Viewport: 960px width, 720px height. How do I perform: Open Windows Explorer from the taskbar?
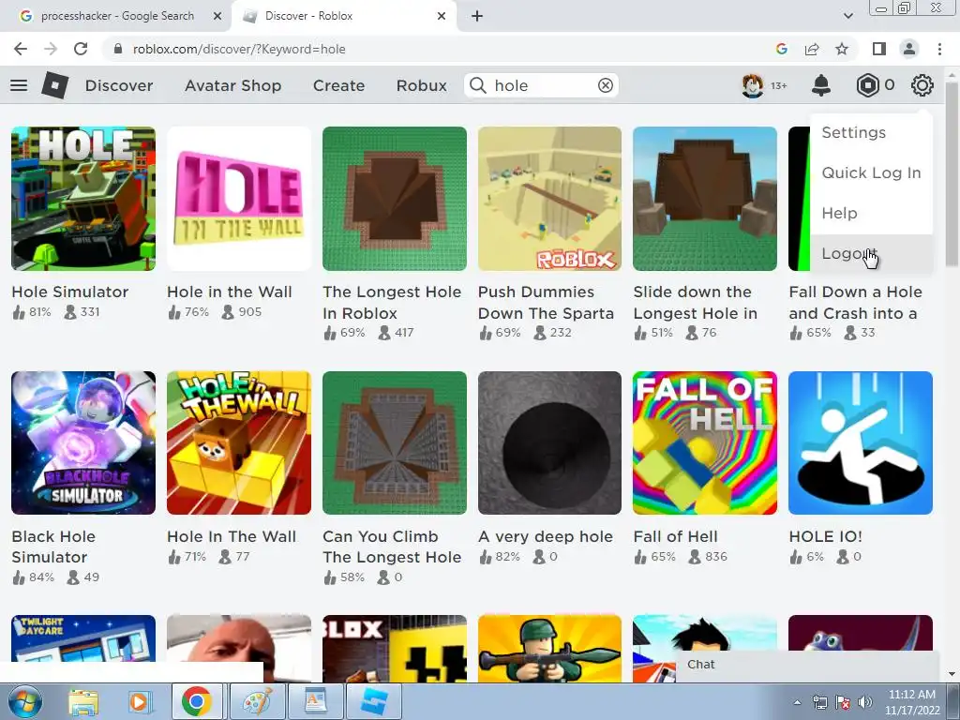(x=82, y=702)
